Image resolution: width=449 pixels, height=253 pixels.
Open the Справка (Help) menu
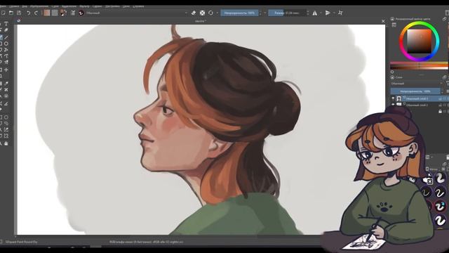(x=138, y=6)
